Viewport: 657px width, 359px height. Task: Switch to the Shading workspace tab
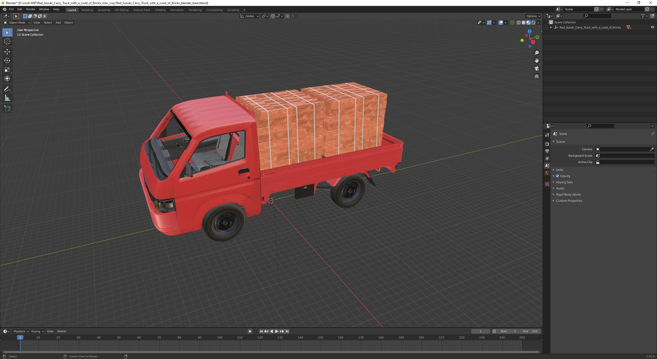click(160, 10)
